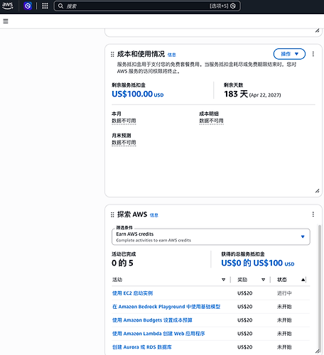Open the hamburger navigation menu

pyautogui.click(x=6, y=21)
